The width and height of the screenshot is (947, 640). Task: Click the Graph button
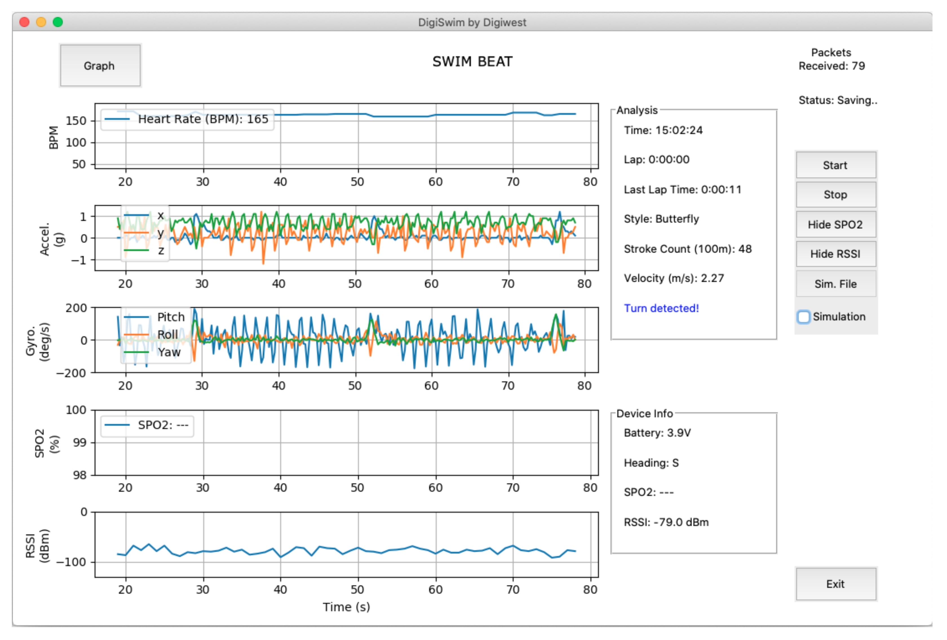coord(100,66)
